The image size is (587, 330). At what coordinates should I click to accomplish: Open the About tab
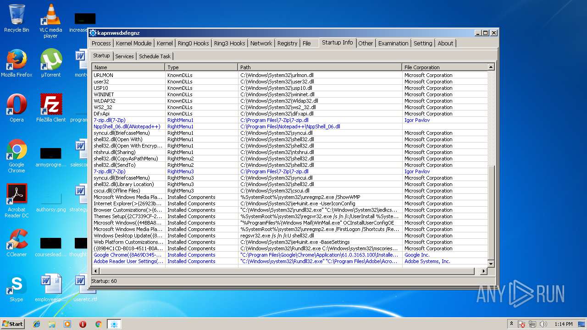(x=445, y=43)
